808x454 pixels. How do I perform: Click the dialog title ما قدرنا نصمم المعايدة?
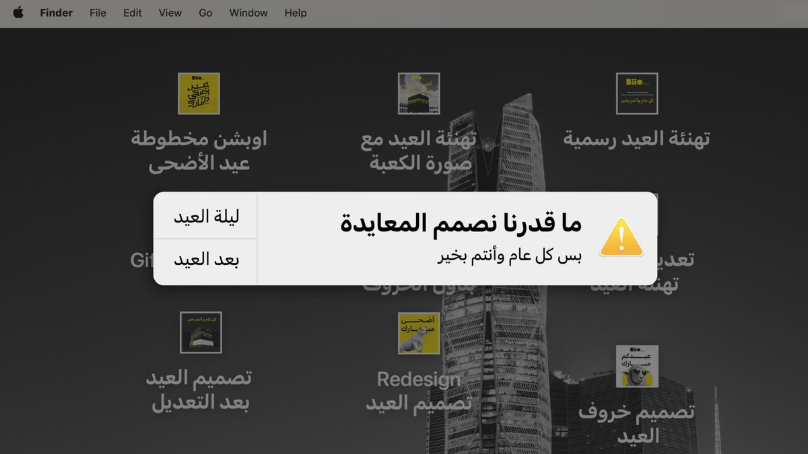461,225
